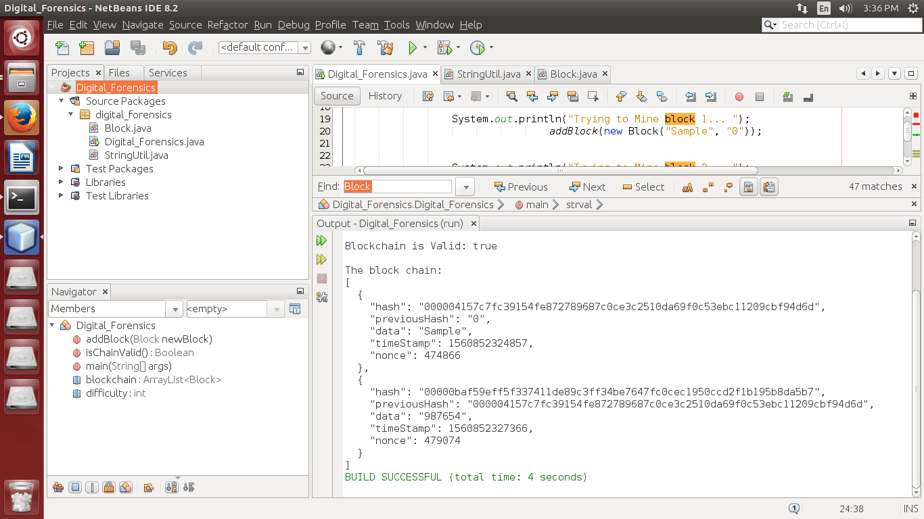This screenshot has width=924, height=519.
Task: Open the Navigate menu
Action: point(143,25)
